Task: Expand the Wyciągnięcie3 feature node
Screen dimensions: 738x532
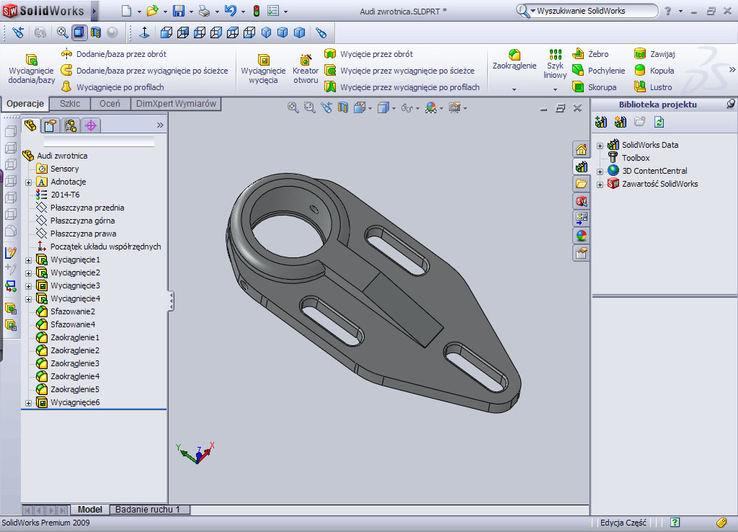Action: [x=28, y=285]
